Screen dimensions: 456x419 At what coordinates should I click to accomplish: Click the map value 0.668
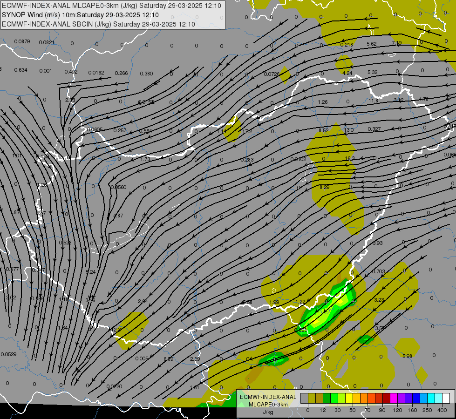coord(301,330)
